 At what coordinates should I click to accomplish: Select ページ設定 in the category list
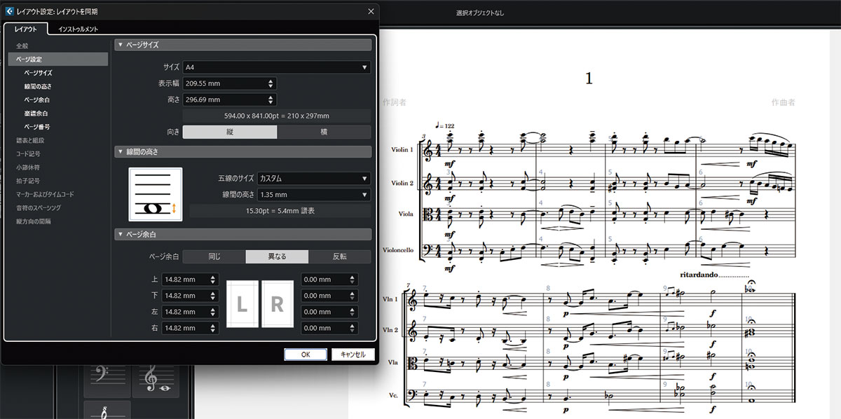[x=59, y=60]
